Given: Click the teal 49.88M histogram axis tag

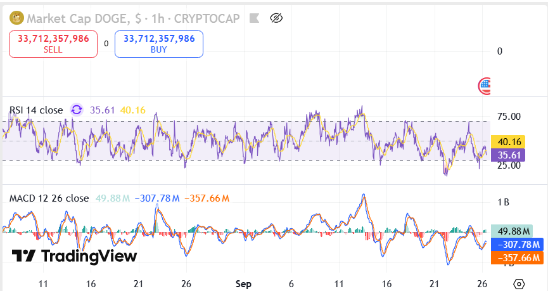Looking at the screenshot, I should click(x=513, y=231).
